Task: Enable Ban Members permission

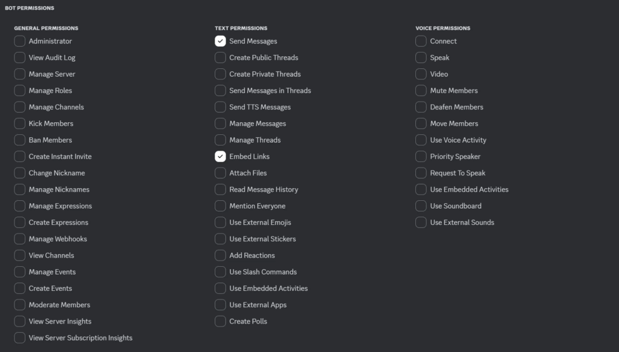Action: (x=20, y=140)
